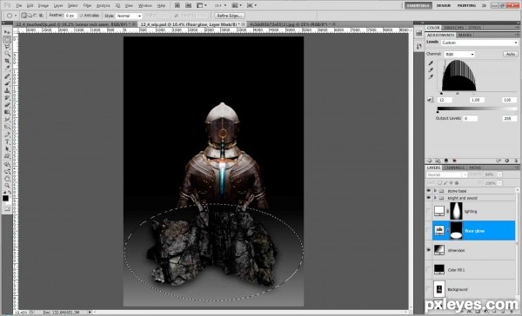The width and height of the screenshot is (522, 316).
Task: Open the Levels preset dropdown showing Custom
Action: [x=479, y=43]
